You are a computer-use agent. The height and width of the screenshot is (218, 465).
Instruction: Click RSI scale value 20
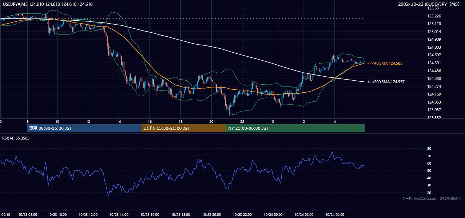[x=429, y=193]
